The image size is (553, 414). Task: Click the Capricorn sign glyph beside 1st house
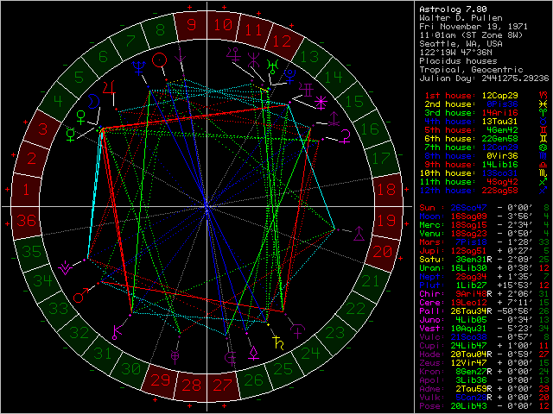543,96
